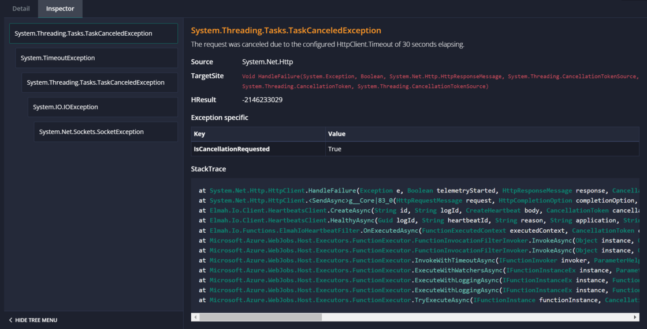Select System.IO.IOException tree node

click(x=103, y=107)
